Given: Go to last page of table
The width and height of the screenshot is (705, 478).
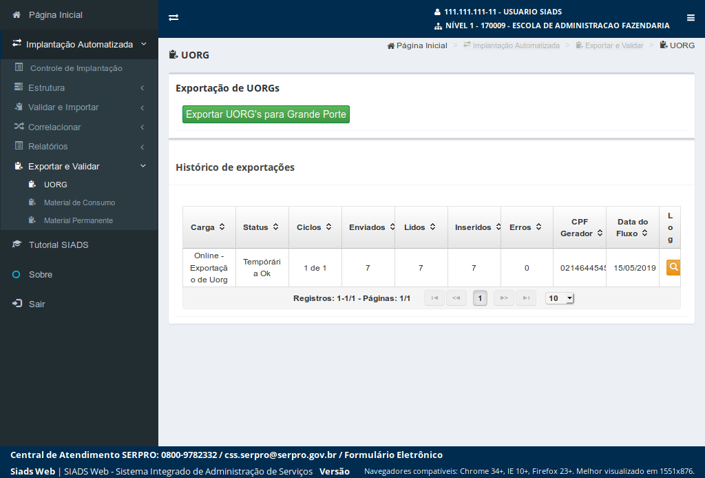Looking at the screenshot, I should 526,298.
